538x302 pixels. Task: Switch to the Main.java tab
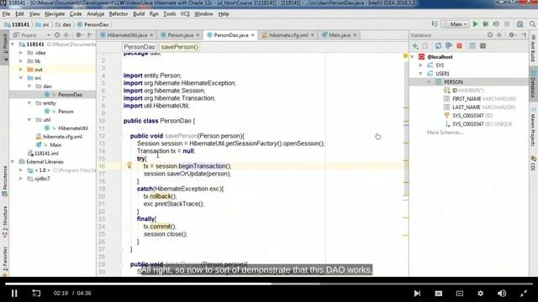pos(339,35)
